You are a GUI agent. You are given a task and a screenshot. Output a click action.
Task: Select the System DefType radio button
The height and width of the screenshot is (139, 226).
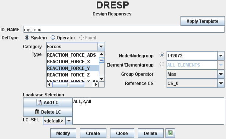tap(27, 38)
